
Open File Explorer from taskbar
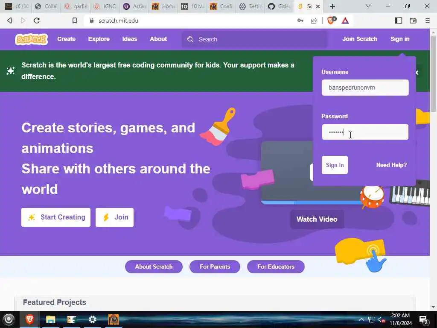coord(50,319)
